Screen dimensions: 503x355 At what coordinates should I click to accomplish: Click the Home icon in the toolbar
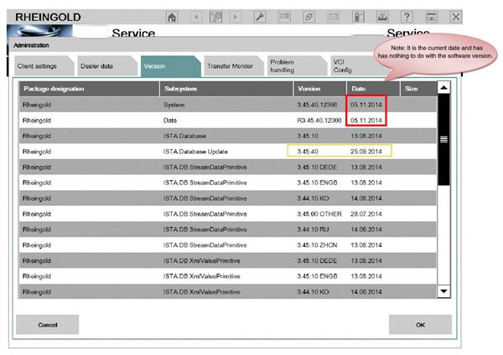[x=172, y=16]
